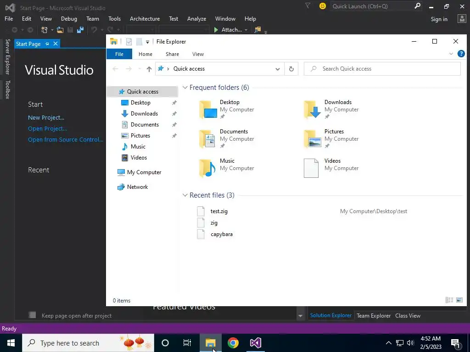Screen dimensions: 470x352
Task: Refresh the Quick access view
Action: (x=291, y=69)
